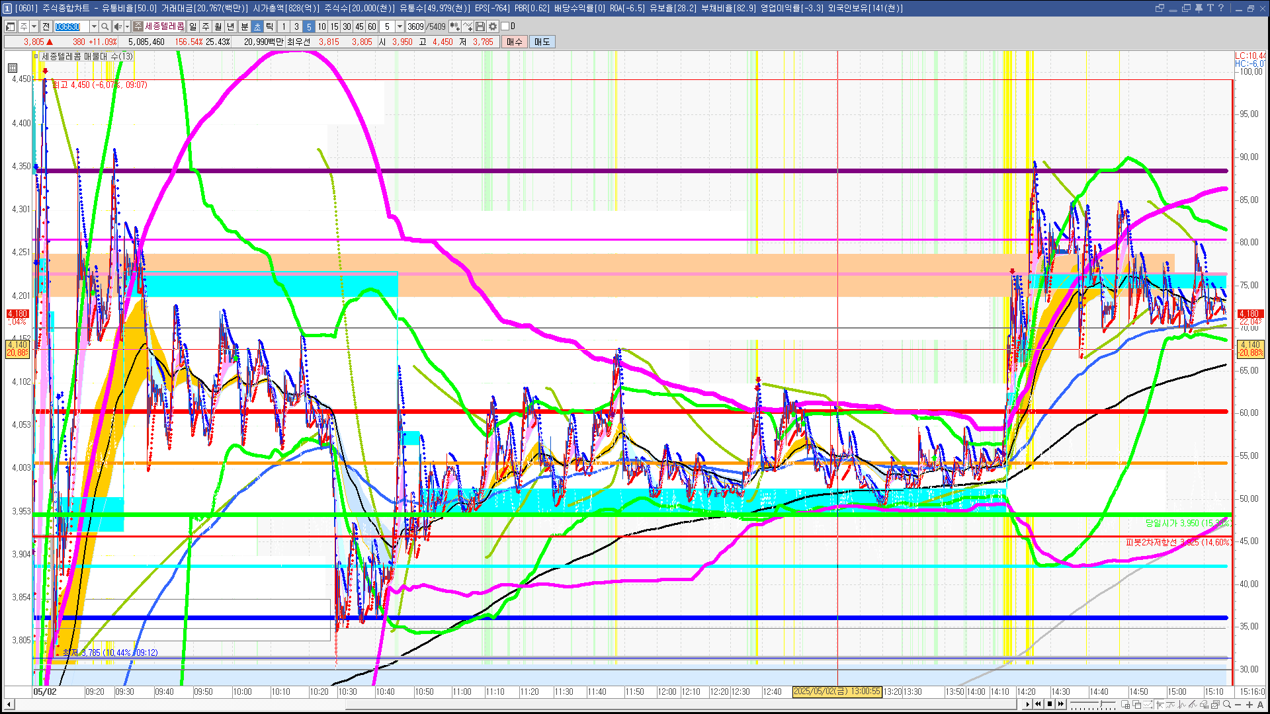Toggle the D checkbox in toolbar
Screen dimensions: 1270x714
tap(505, 26)
